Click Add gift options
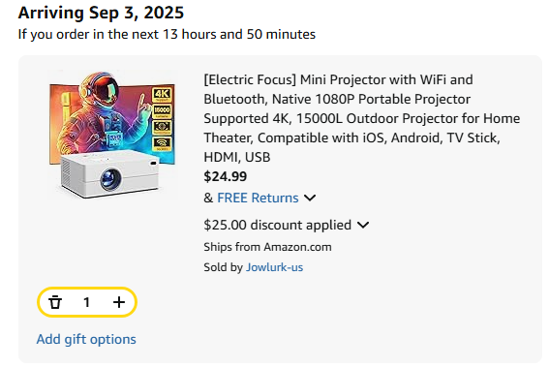The image size is (549, 367). (86, 339)
